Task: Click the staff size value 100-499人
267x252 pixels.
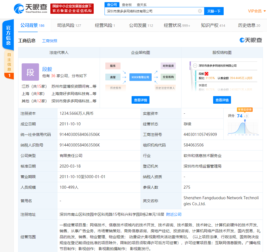Action: pyautogui.click(x=69, y=187)
